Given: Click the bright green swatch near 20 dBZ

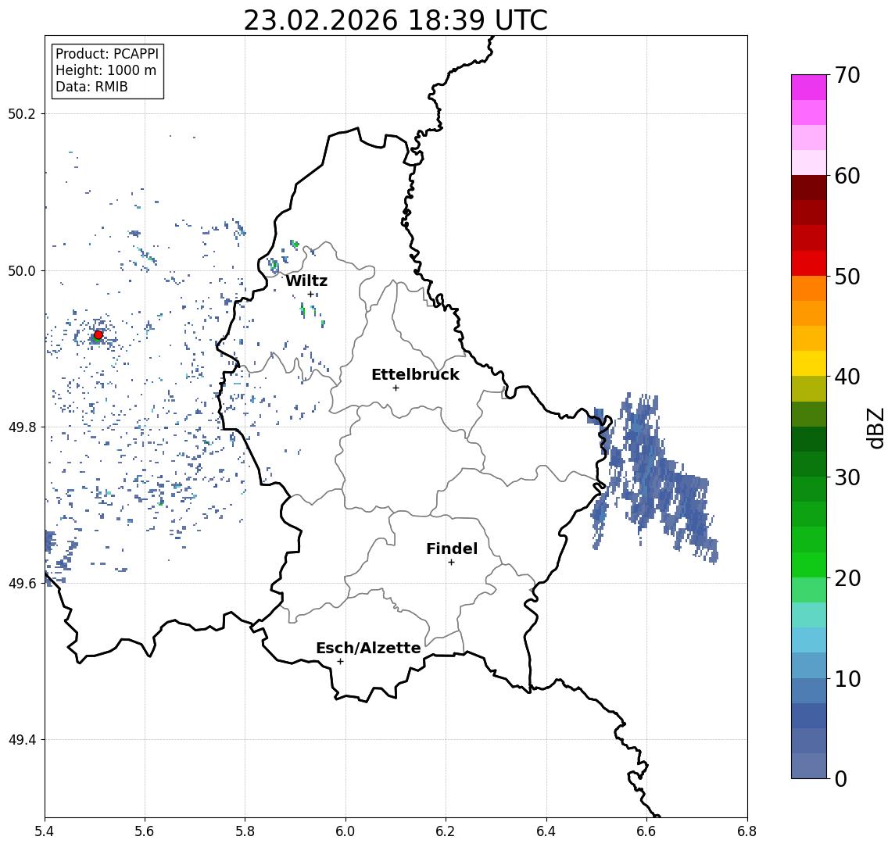Looking at the screenshot, I should (x=809, y=564).
